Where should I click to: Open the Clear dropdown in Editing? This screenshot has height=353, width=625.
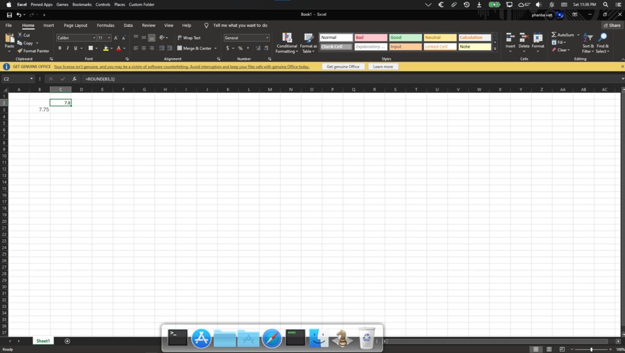561,50
